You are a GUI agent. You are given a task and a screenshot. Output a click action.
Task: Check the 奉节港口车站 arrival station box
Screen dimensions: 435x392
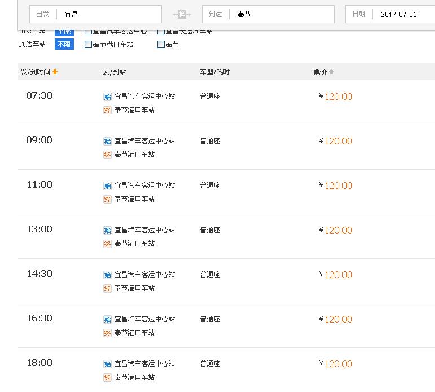tap(88, 45)
